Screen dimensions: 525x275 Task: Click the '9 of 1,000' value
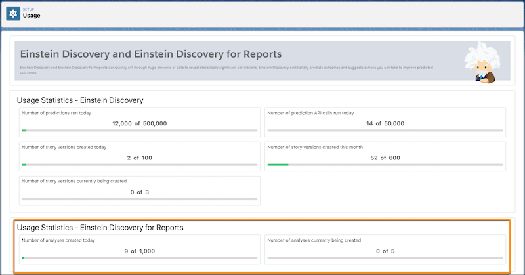point(140,251)
